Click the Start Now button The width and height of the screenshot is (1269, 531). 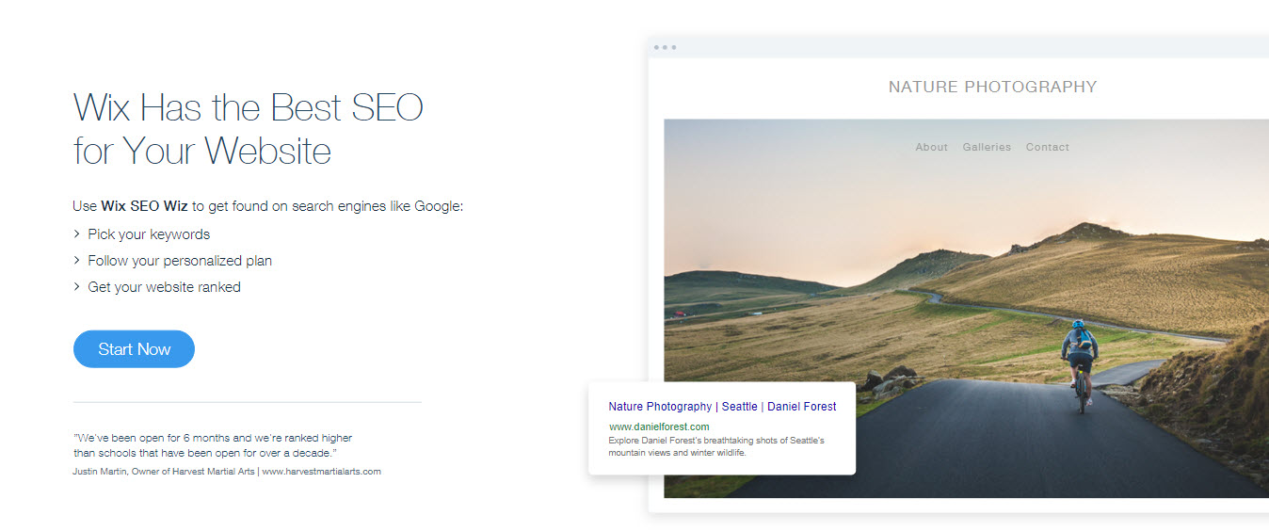tap(134, 349)
